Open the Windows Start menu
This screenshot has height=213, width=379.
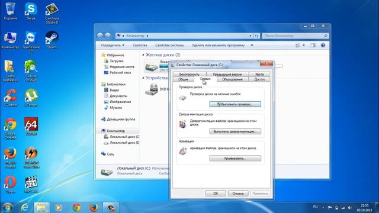pyautogui.click(x=8, y=208)
